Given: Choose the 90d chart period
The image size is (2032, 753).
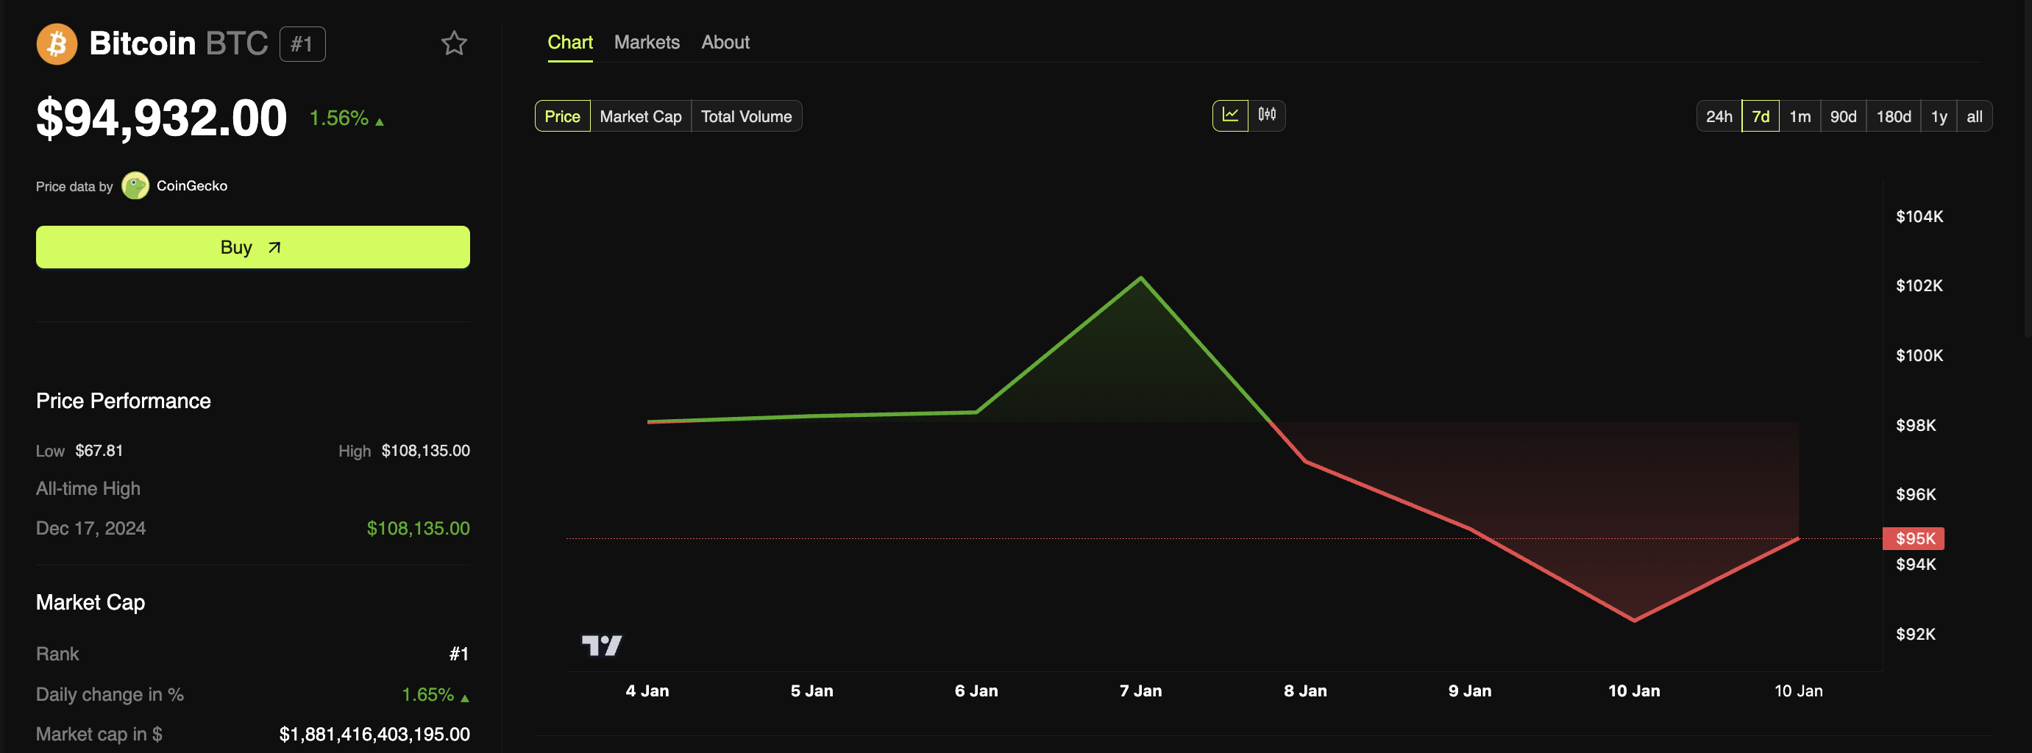Looking at the screenshot, I should tap(1842, 117).
